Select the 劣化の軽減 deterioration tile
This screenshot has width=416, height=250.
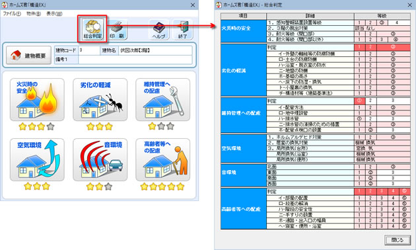click(100, 99)
